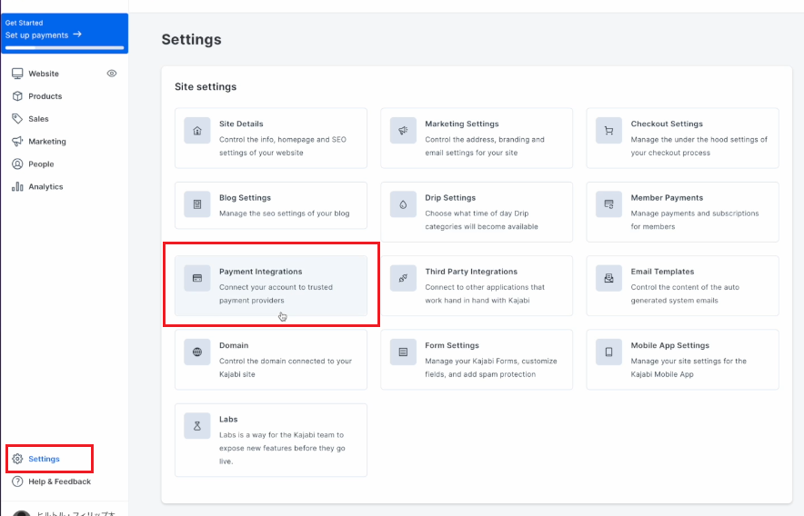804x516 pixels.
Task: Open Labs title link
Action: 228,419
